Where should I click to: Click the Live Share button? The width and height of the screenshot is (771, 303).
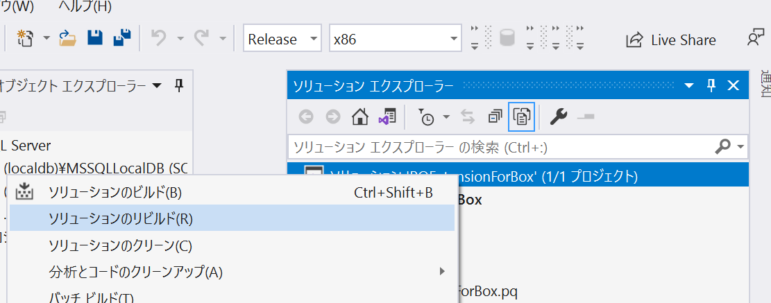pos(670,40)
